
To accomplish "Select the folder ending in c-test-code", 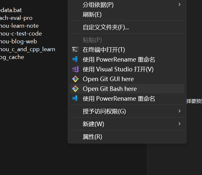I will tap(21, 34).
